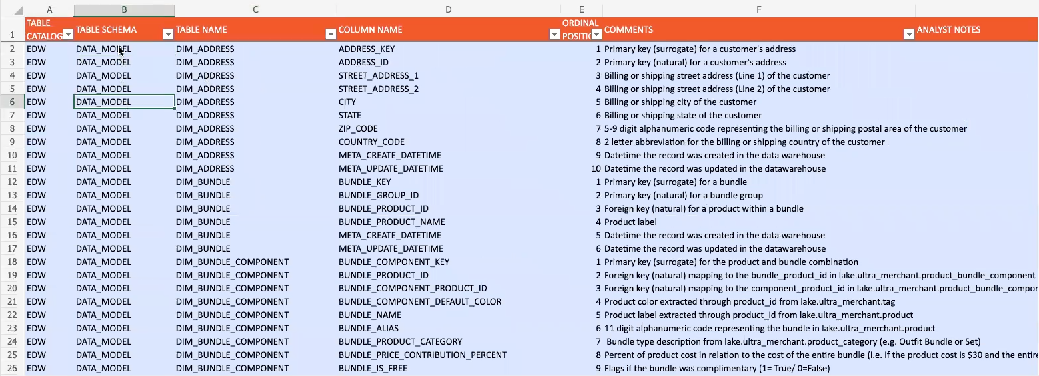Screen dimensions: 1039x376
Task: Select 'Foreign key (natural) for a product within a bundle'
Action: (759, 208)
